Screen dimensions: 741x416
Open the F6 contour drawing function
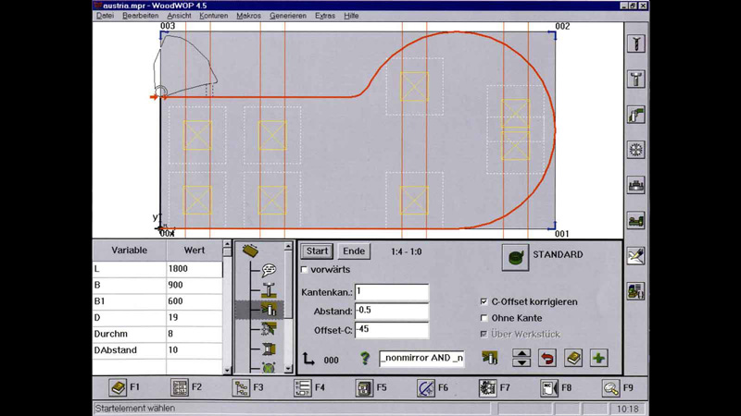coord(425,388)
